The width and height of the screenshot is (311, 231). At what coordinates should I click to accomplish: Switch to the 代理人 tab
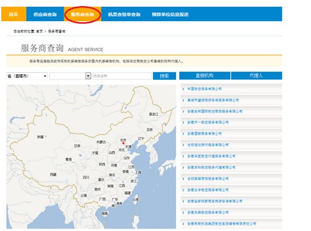click(x=256, y=75)
